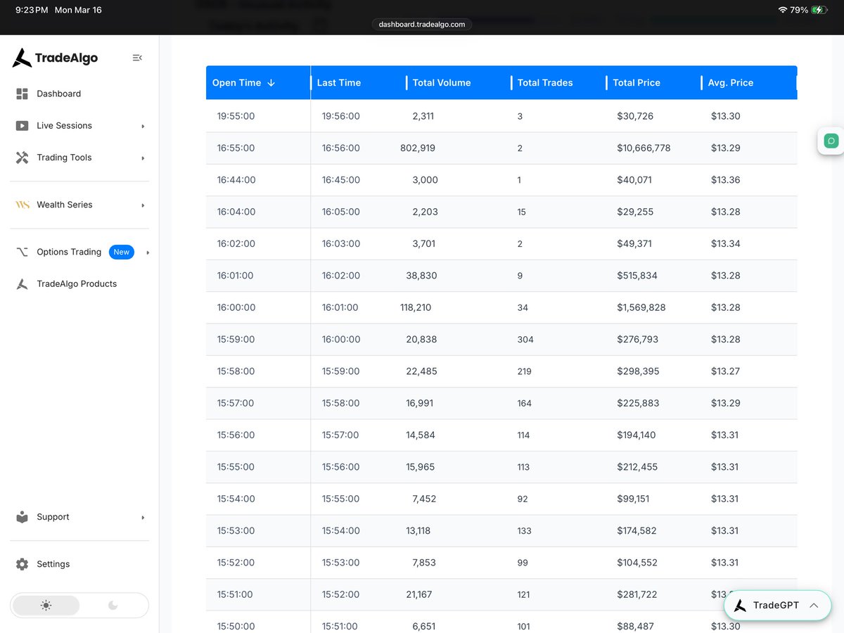Click the TradeAlgo Products icon
Image resolution: width=844 pixels, height=633 pixels.
[x=22, y=284]
